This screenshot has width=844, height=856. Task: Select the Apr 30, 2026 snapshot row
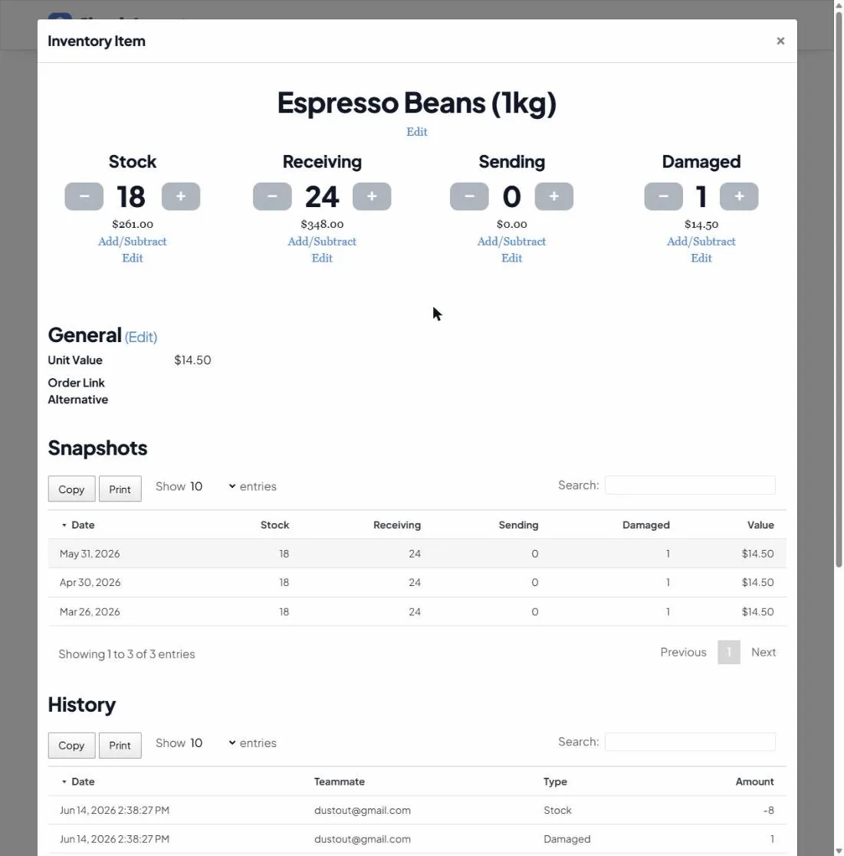(417, 582)
